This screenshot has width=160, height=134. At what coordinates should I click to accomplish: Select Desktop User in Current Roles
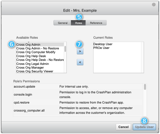(117, 44)
